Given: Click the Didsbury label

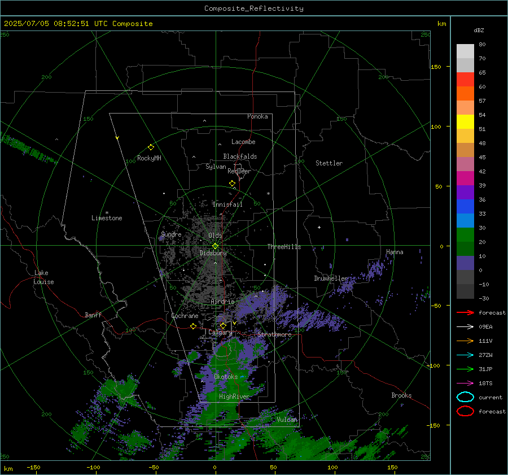Looking at the screenshot, I should 213,253.
